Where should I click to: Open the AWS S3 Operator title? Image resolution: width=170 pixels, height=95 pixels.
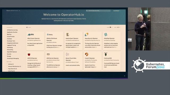32,58
